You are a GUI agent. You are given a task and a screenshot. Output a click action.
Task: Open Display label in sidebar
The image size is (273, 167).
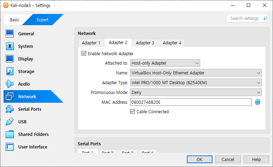tap(26, 59)
